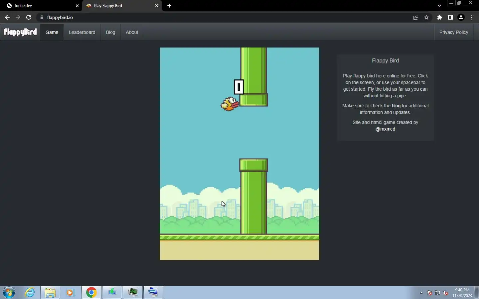Image resolution: width=479 pixels, height=299 pixels.
Task: Click the Show Desktop strip
Action: pyautogui.click(x=476, y=293)
